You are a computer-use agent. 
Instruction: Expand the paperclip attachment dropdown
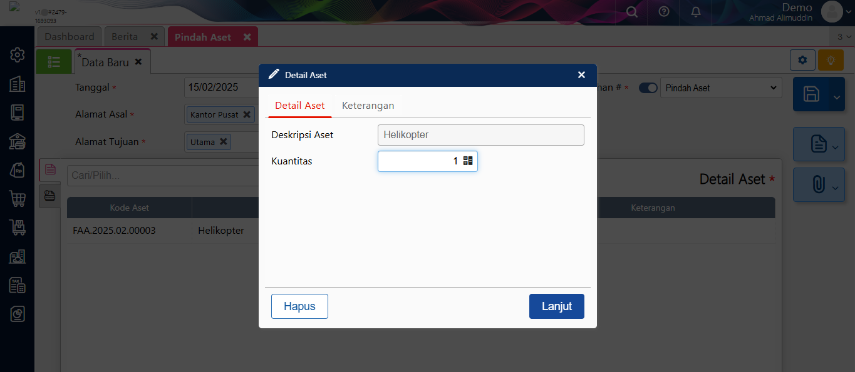[835, 187]
